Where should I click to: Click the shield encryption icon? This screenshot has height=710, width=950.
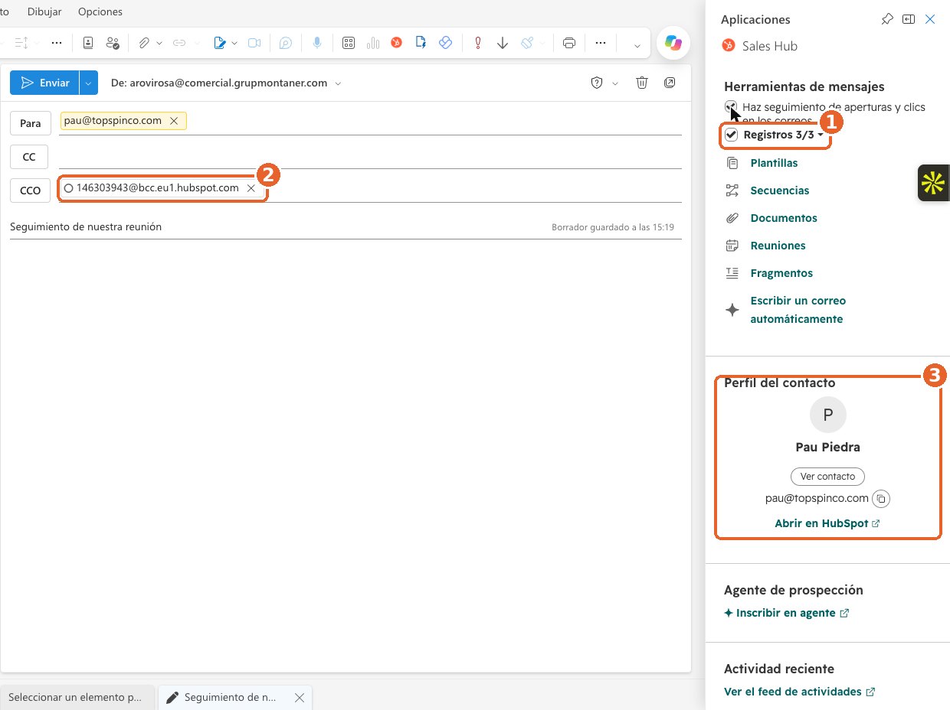click(x=597, y=83)
